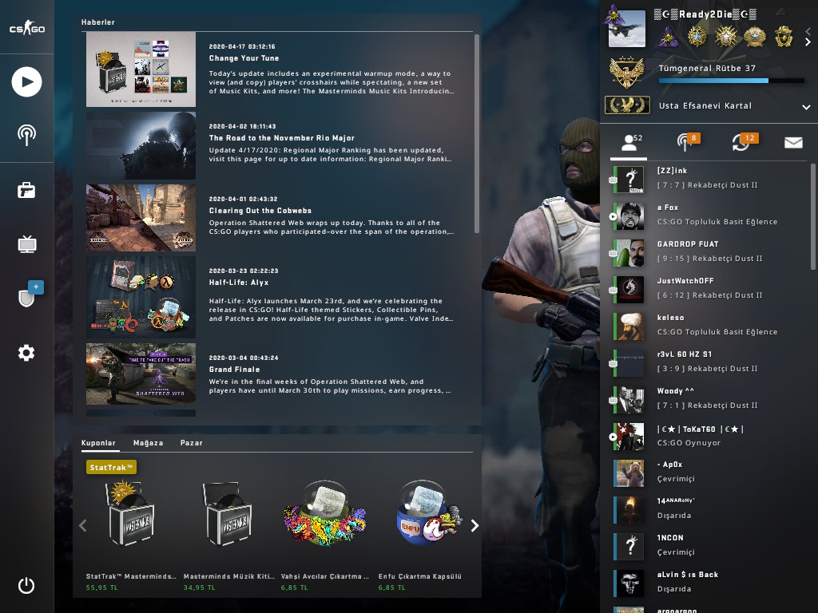Click the power quit icon

point(26,585)
